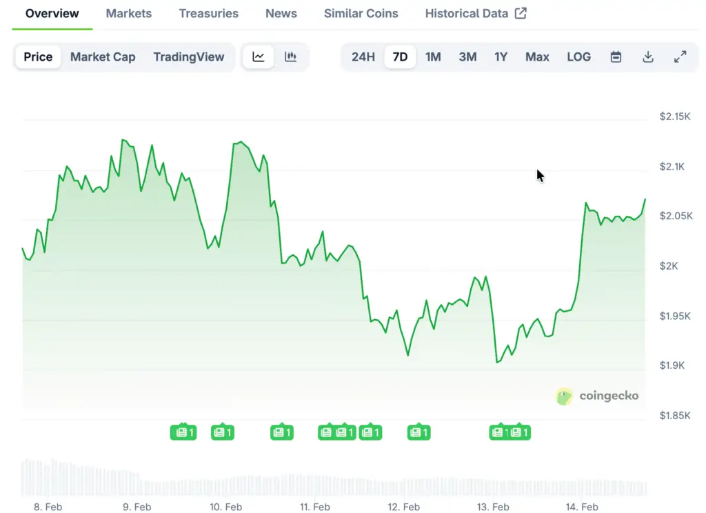Open the external link icon beside Historical Data
706x513 pixels.
point(521,13)
